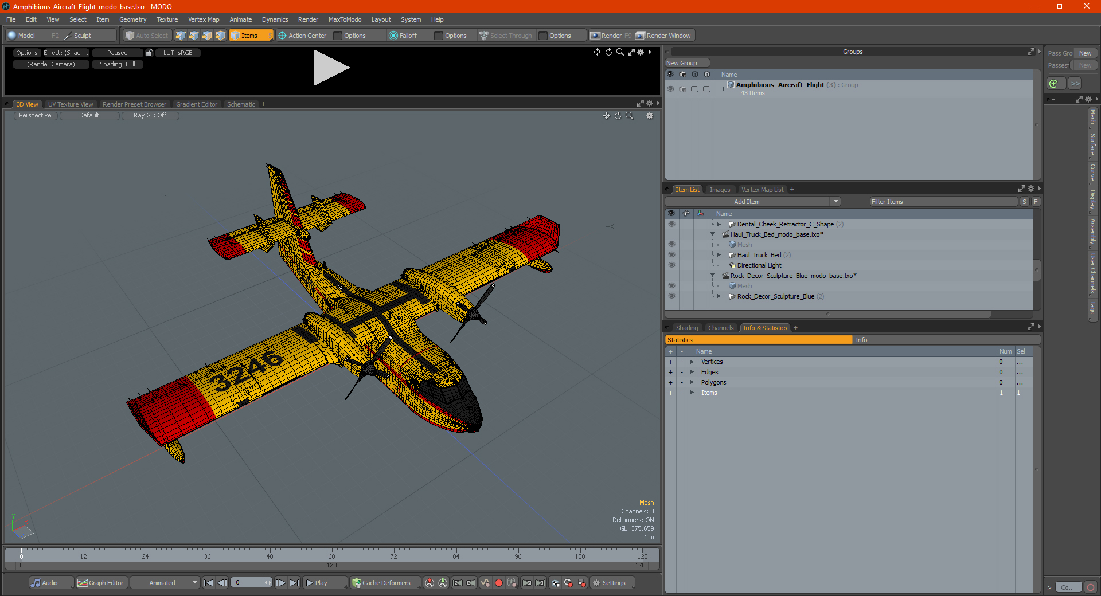
Task: Open Animated key mode dropdown
Action: click(x=165, y=583)
